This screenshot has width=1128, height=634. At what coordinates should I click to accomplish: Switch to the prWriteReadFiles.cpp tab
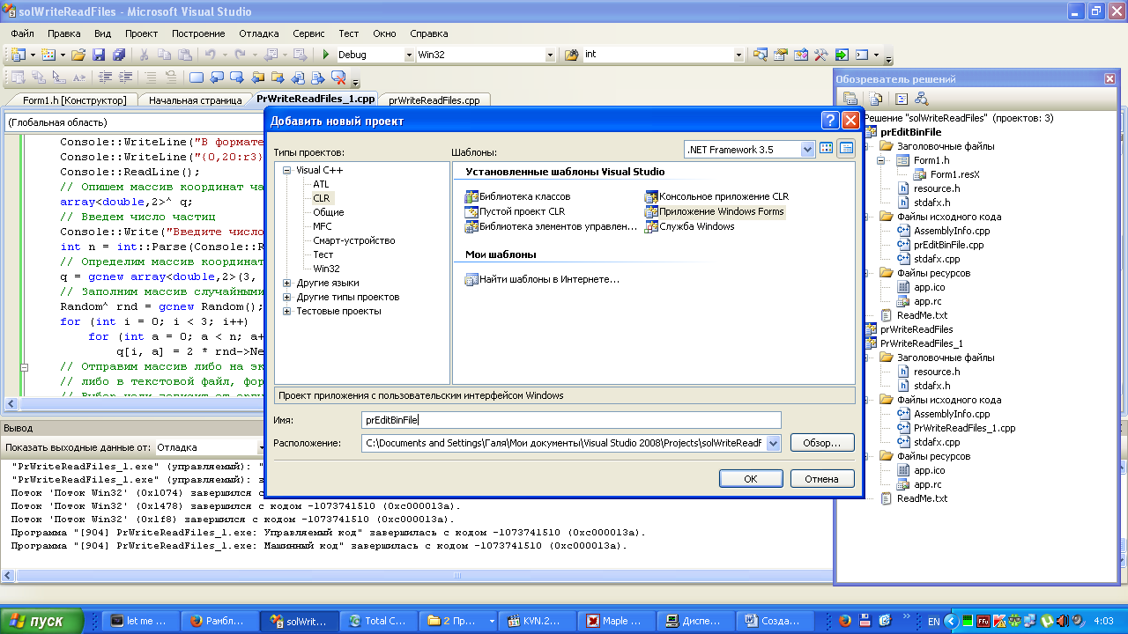(434, 100)
